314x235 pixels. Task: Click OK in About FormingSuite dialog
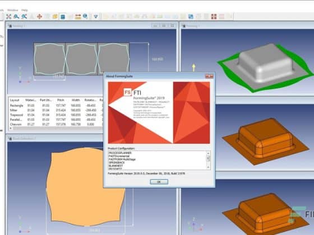pyautogui.click(x=159, y=182)
